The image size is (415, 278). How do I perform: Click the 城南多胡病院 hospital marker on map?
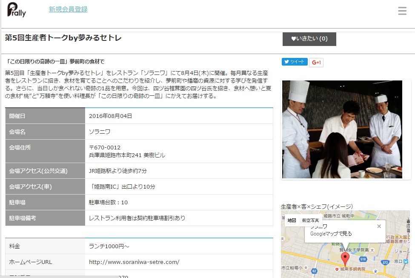pyautogui.click(x=337, y=269)
